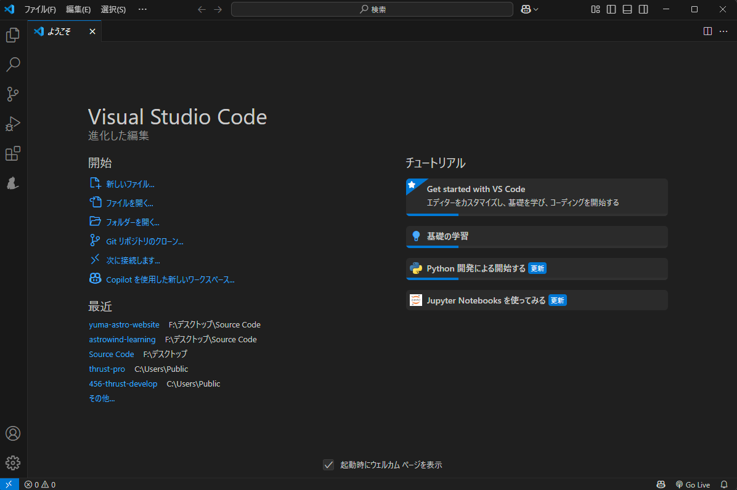737x490 pixels.
Task: Open the Copilot chat menu in title bar
Action: pos(529,9)
